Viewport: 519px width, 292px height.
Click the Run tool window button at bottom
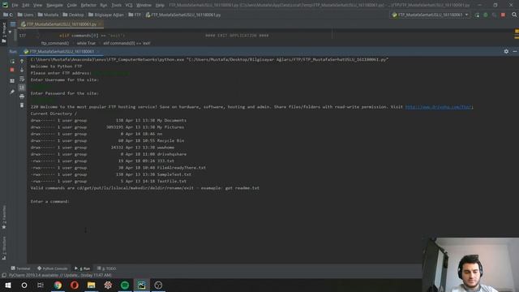(x=83, y=268)
